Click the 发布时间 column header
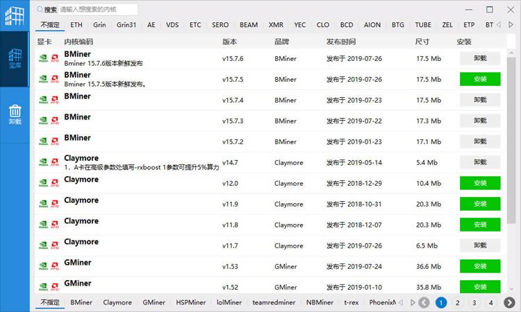The height and width of the screenshot is (312, 521). point(341,42)
